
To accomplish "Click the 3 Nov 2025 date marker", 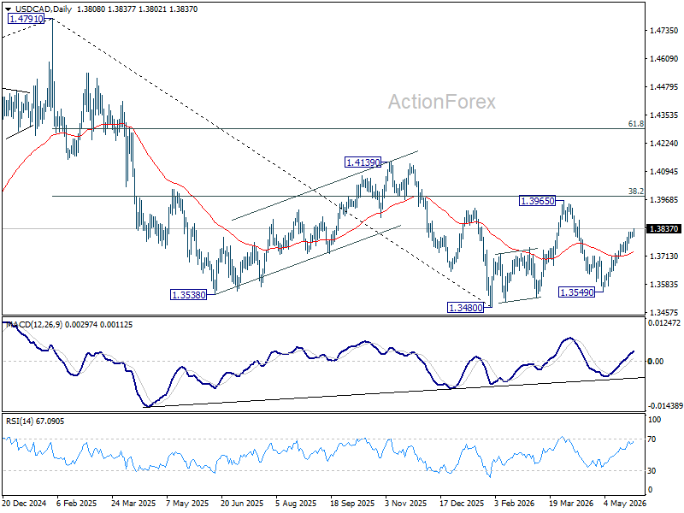I will pos(406,503).
